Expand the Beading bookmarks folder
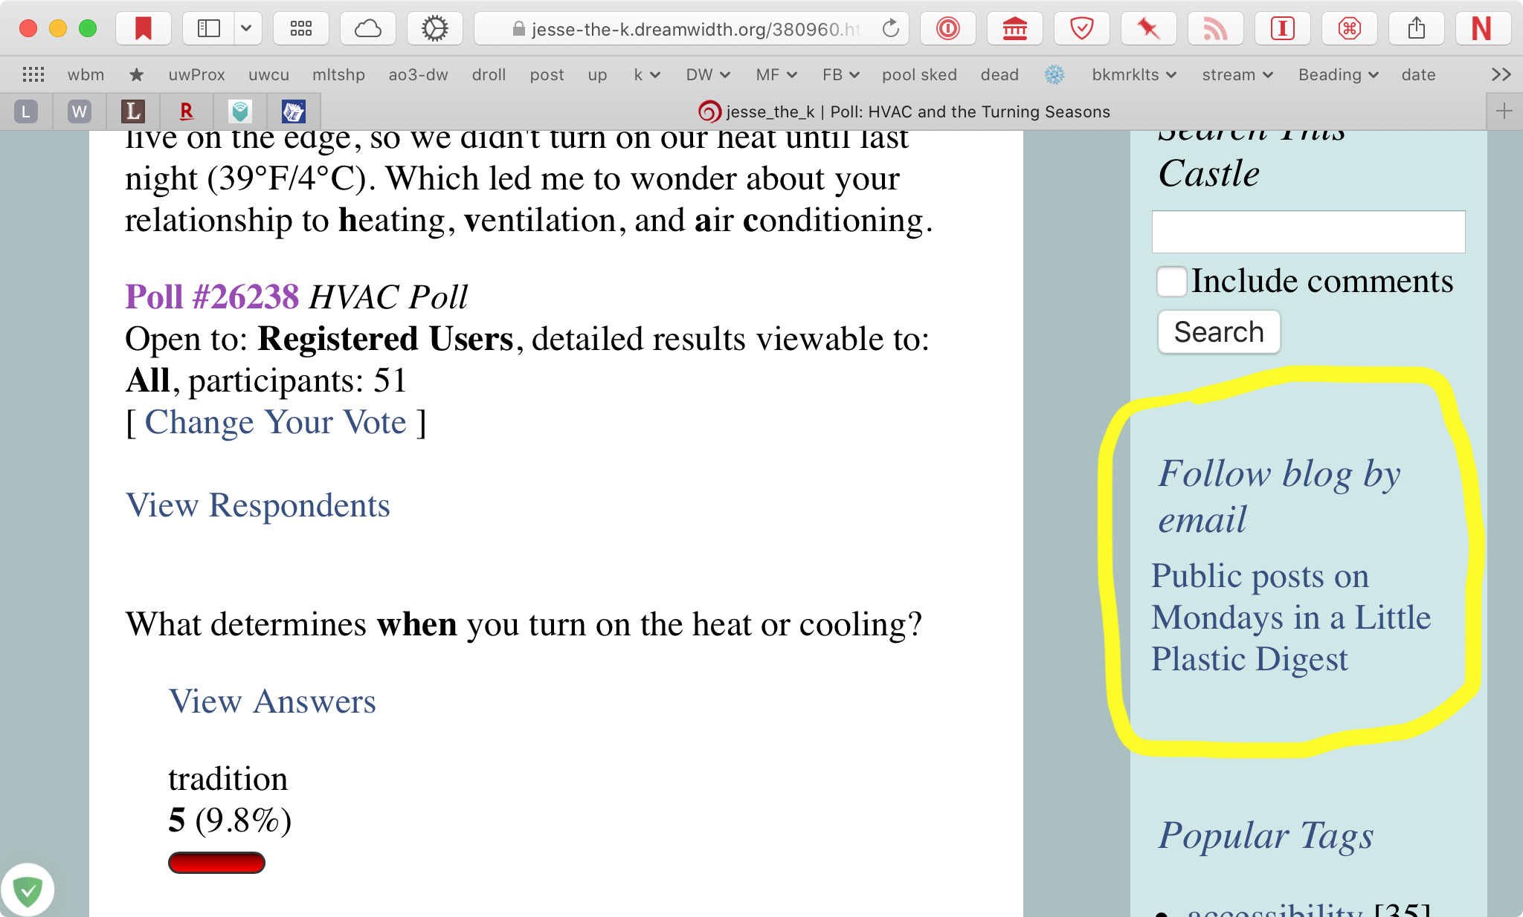 1338,75
